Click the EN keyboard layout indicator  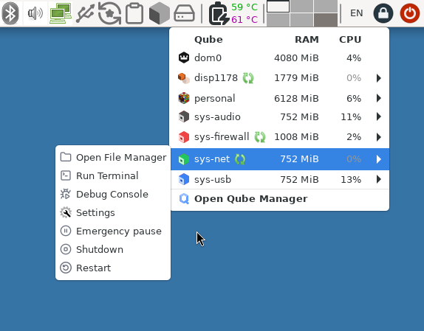tap(356, 13)
